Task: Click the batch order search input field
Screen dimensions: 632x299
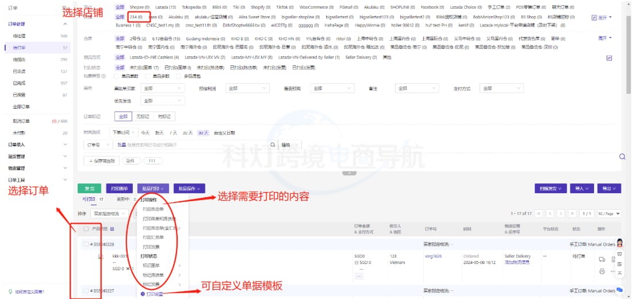Action: pyautogui.click(x=191, y=145)
